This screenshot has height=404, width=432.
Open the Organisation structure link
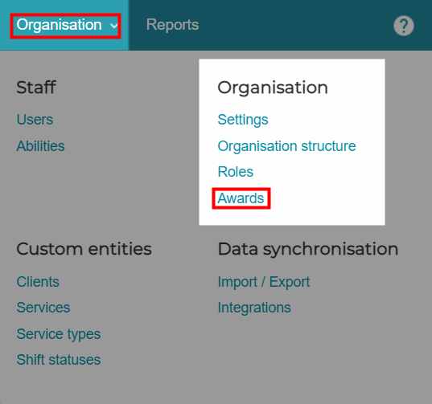(286, 146)
